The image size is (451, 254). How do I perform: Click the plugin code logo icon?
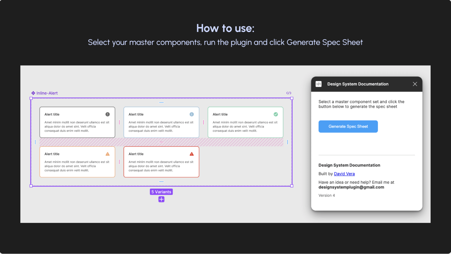point(318,84)
